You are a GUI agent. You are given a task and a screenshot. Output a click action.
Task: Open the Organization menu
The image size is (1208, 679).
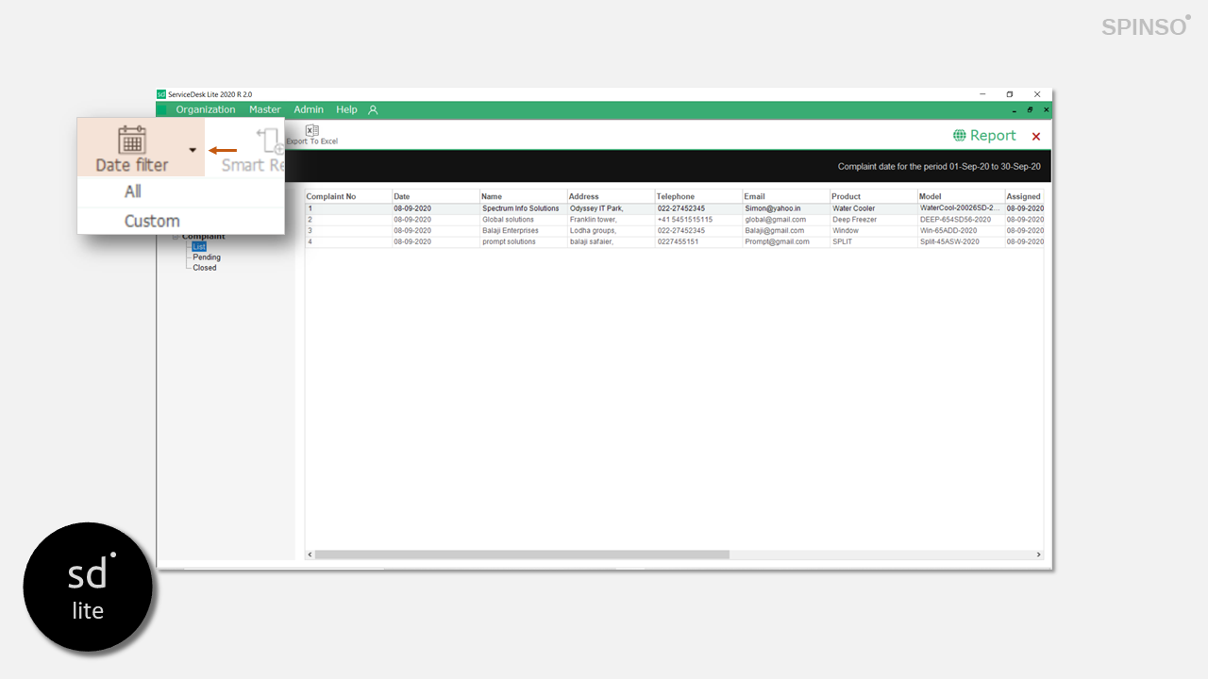pos(205,110)
